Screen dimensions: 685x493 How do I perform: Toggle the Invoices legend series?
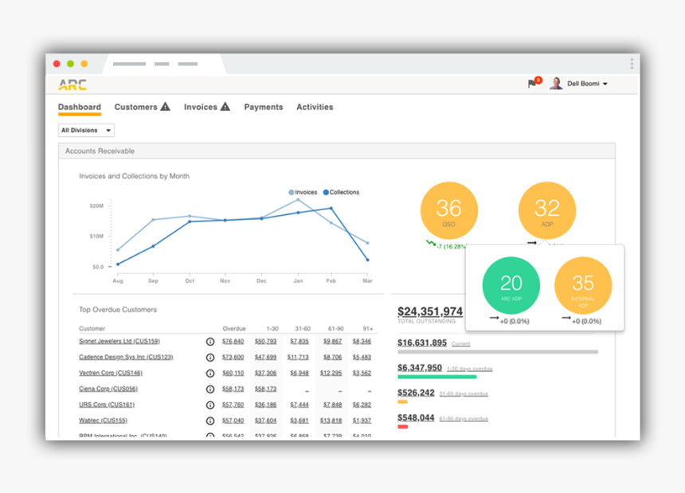pos(303,192)
